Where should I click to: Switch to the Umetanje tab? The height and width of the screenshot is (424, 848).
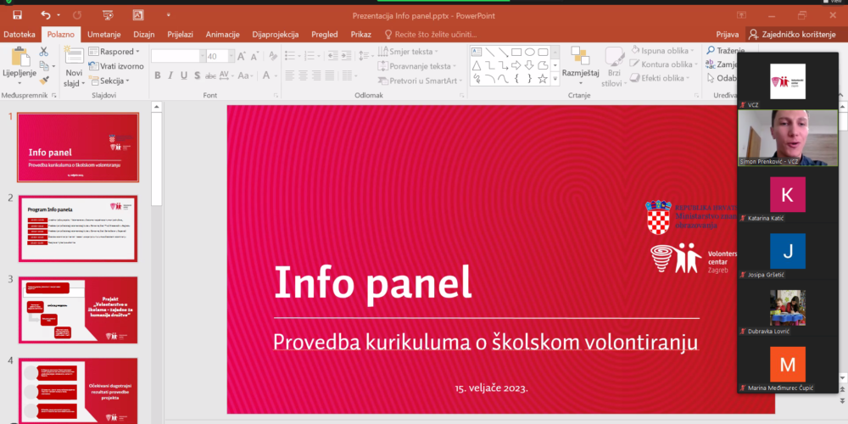(103, 34)
